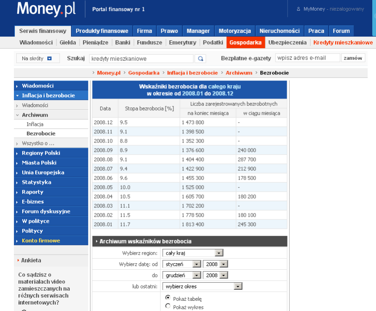Click the search magnifier icon
Screen dimensions: 376x311
(x=200, y=58)
